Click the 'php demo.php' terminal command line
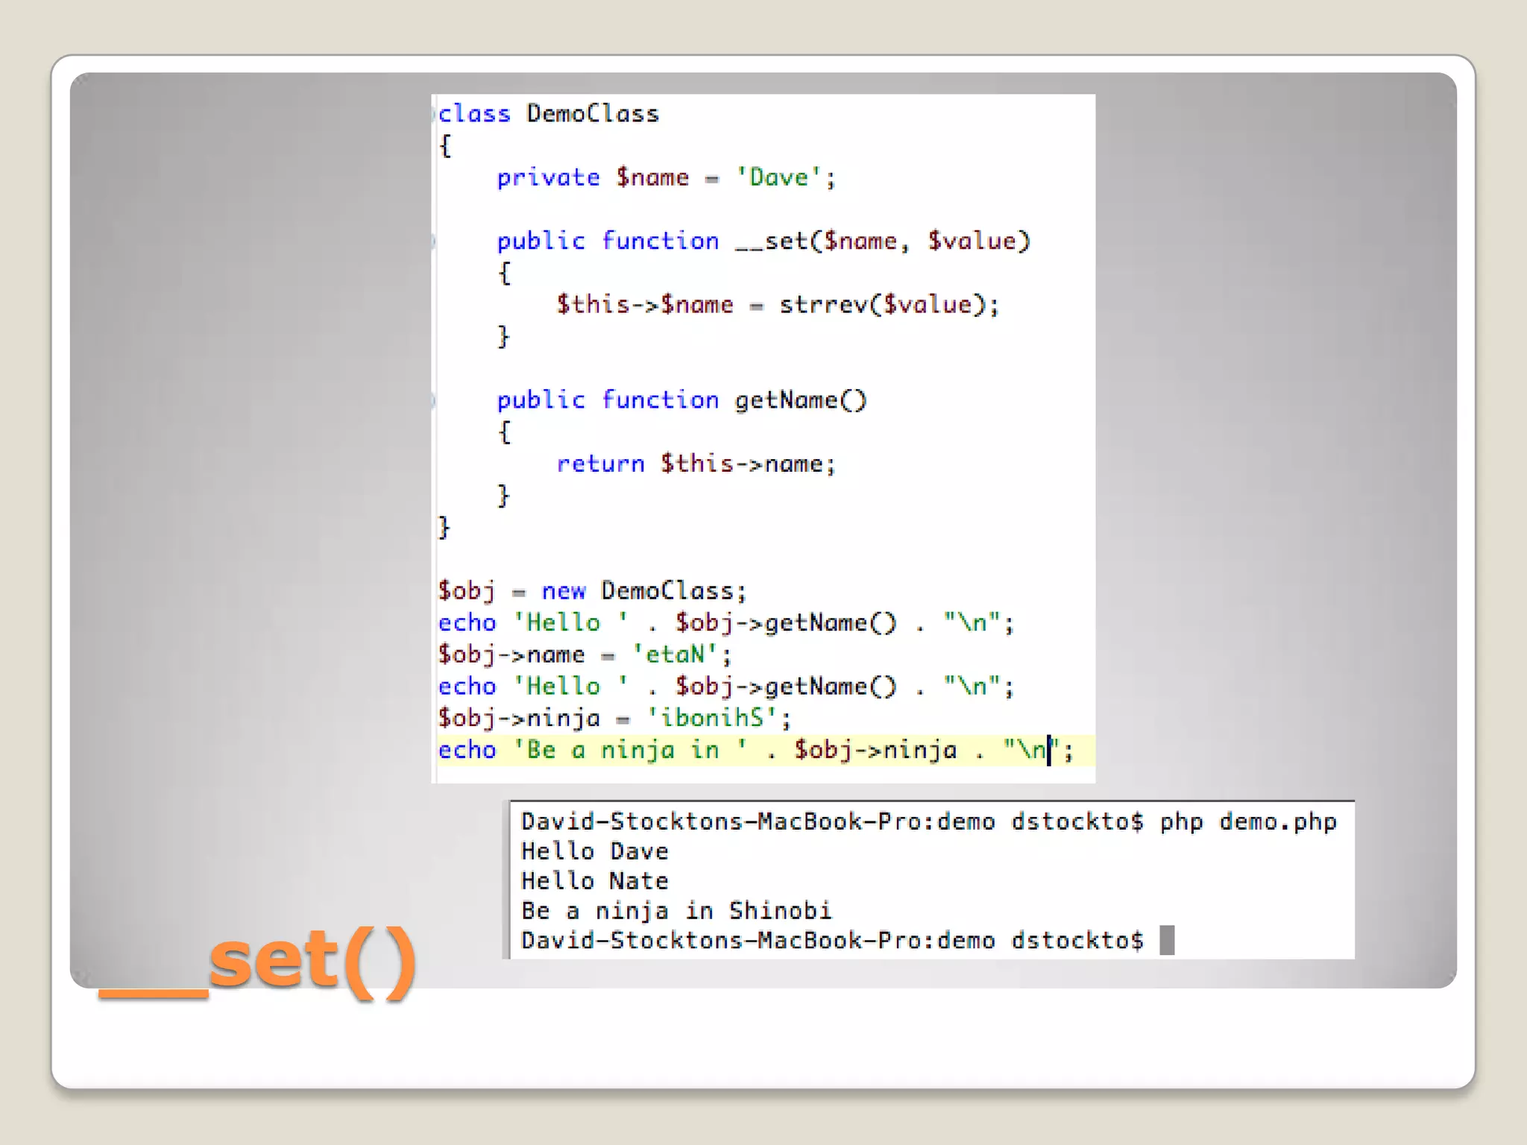This screenshot has width=1527, height=1145. 929,822
